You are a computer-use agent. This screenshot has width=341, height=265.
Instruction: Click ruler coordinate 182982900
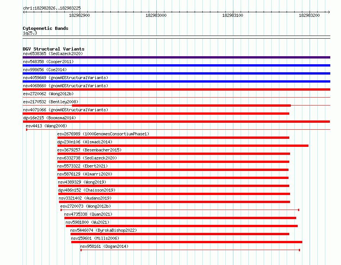pos(79,15)
